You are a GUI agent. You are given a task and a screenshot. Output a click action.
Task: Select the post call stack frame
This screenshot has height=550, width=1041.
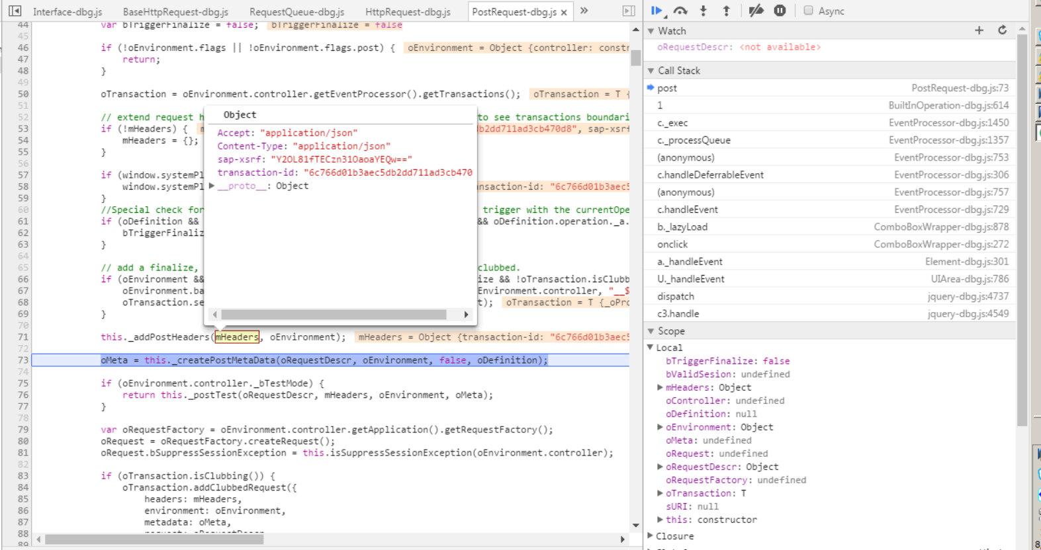(x=830, y=88)
